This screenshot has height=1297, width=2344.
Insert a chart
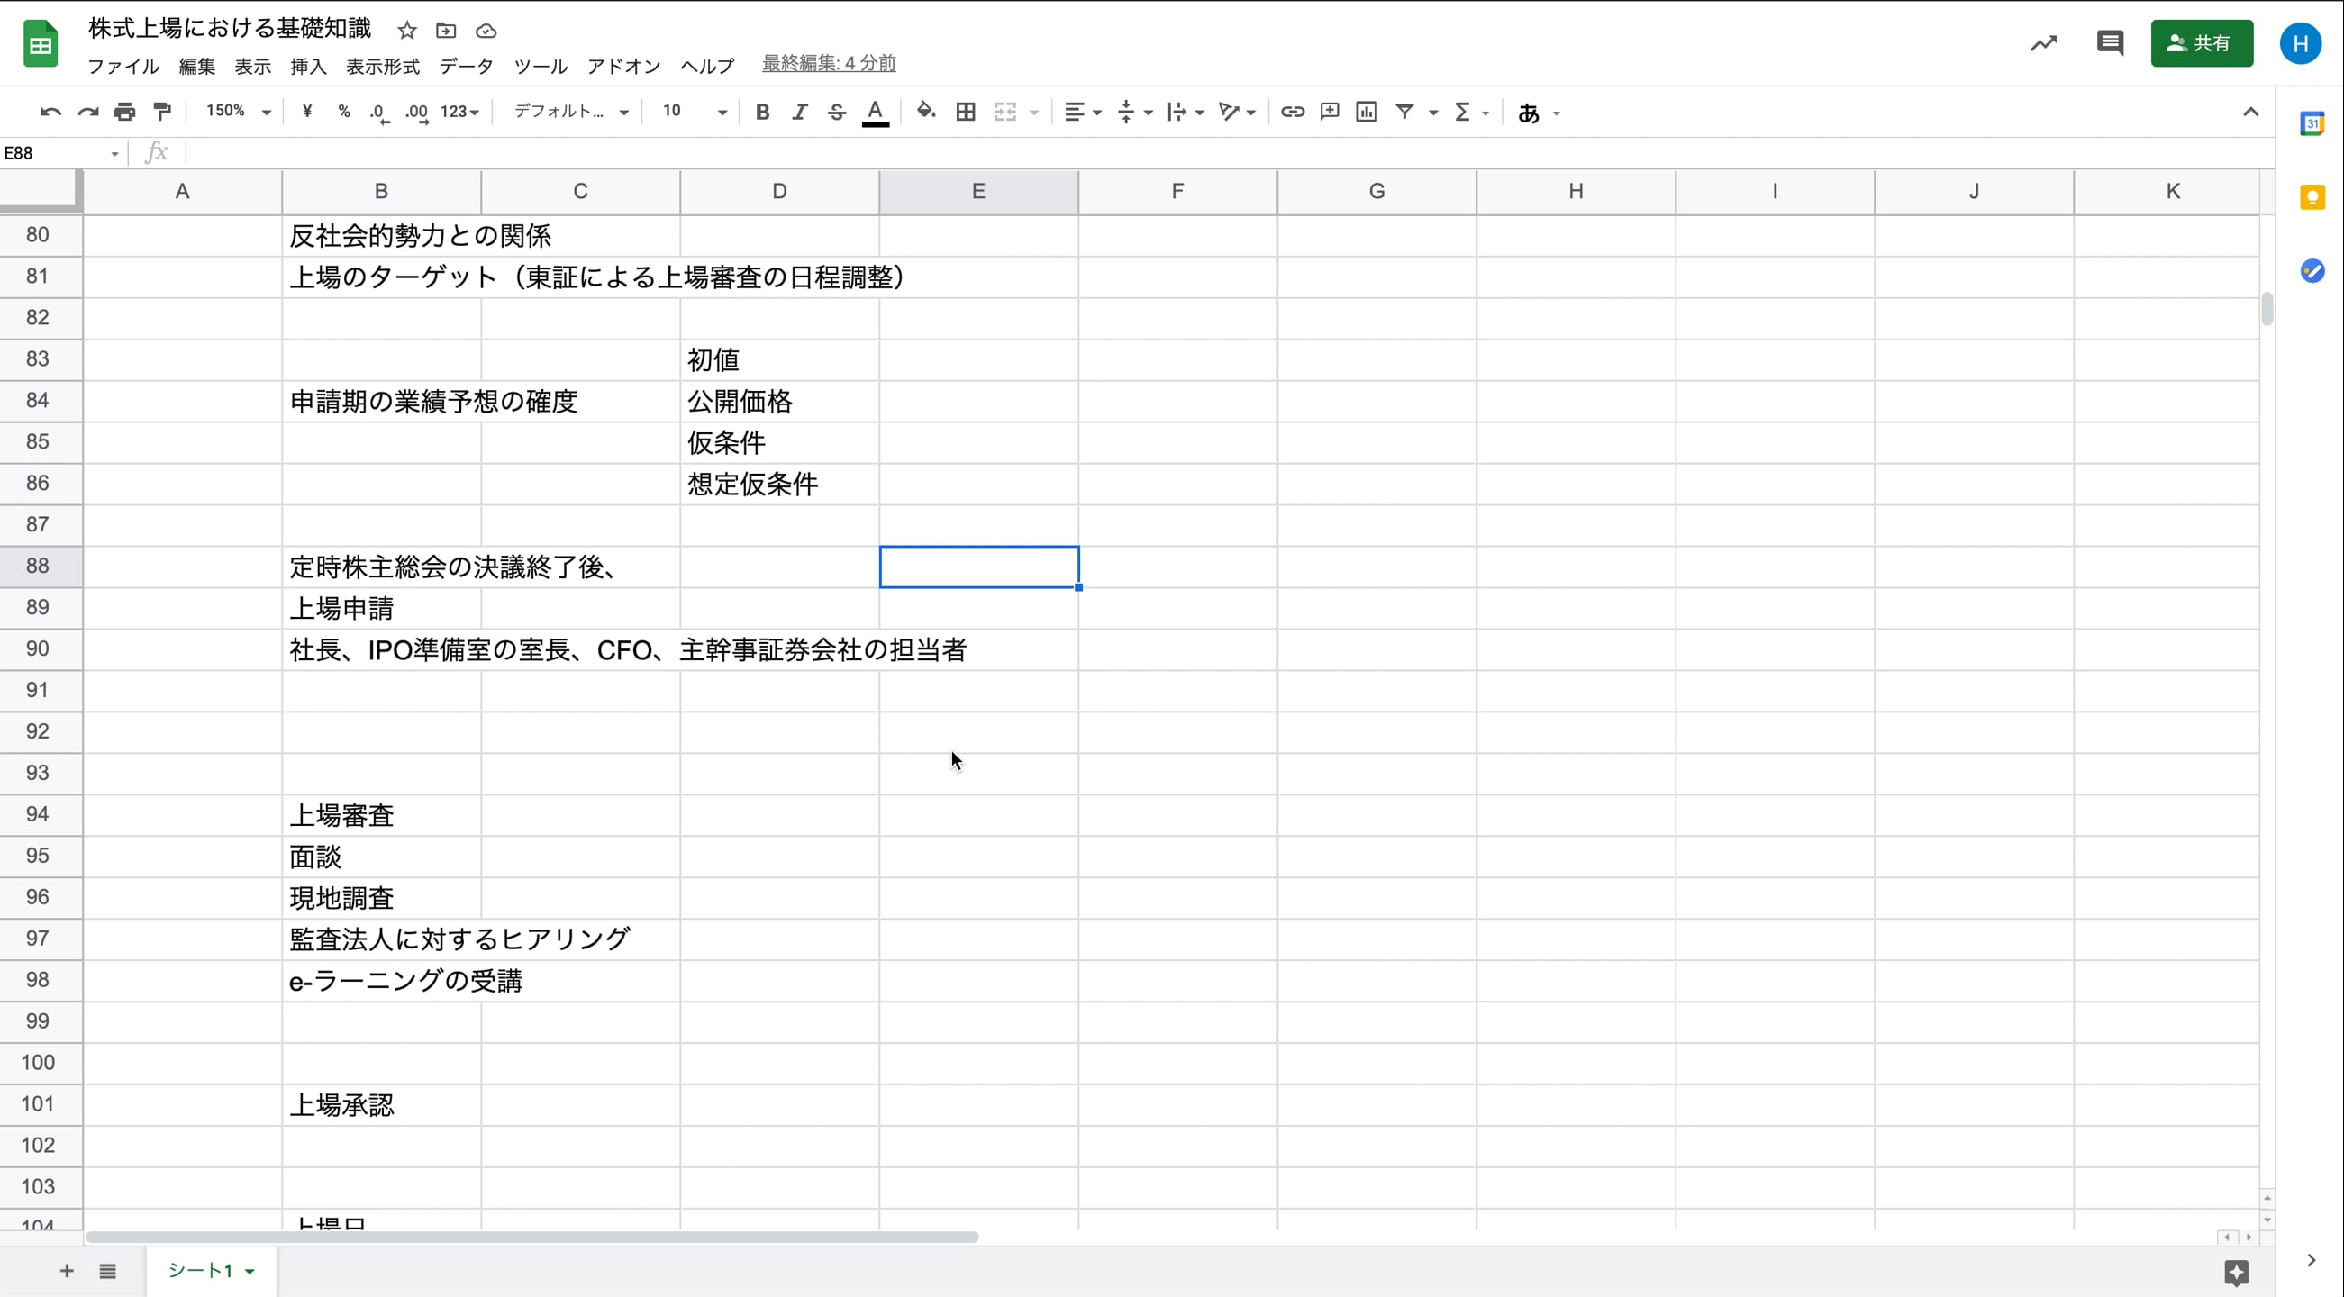point(1366,111)
